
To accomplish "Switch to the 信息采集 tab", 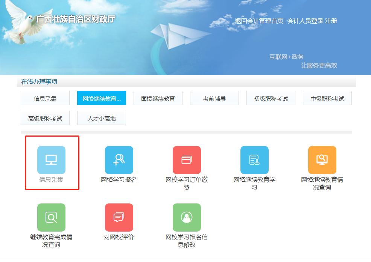I will (45, 98).
